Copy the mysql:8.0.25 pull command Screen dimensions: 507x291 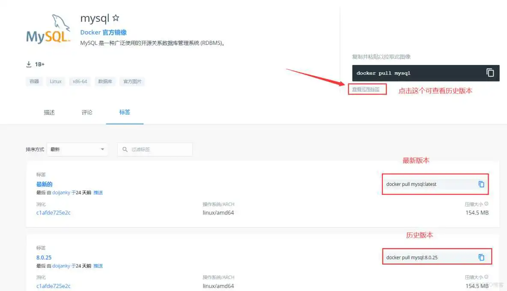tap(483, 257)
